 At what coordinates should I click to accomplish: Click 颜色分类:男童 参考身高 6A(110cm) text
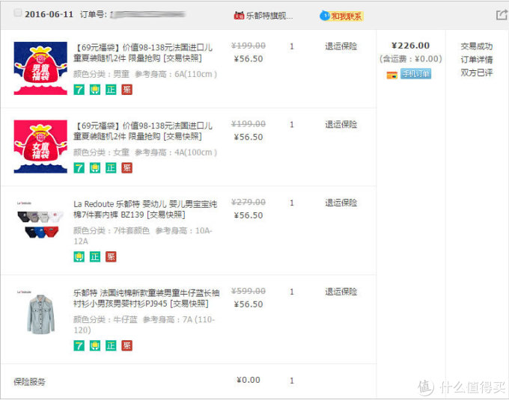pos(145,74)
